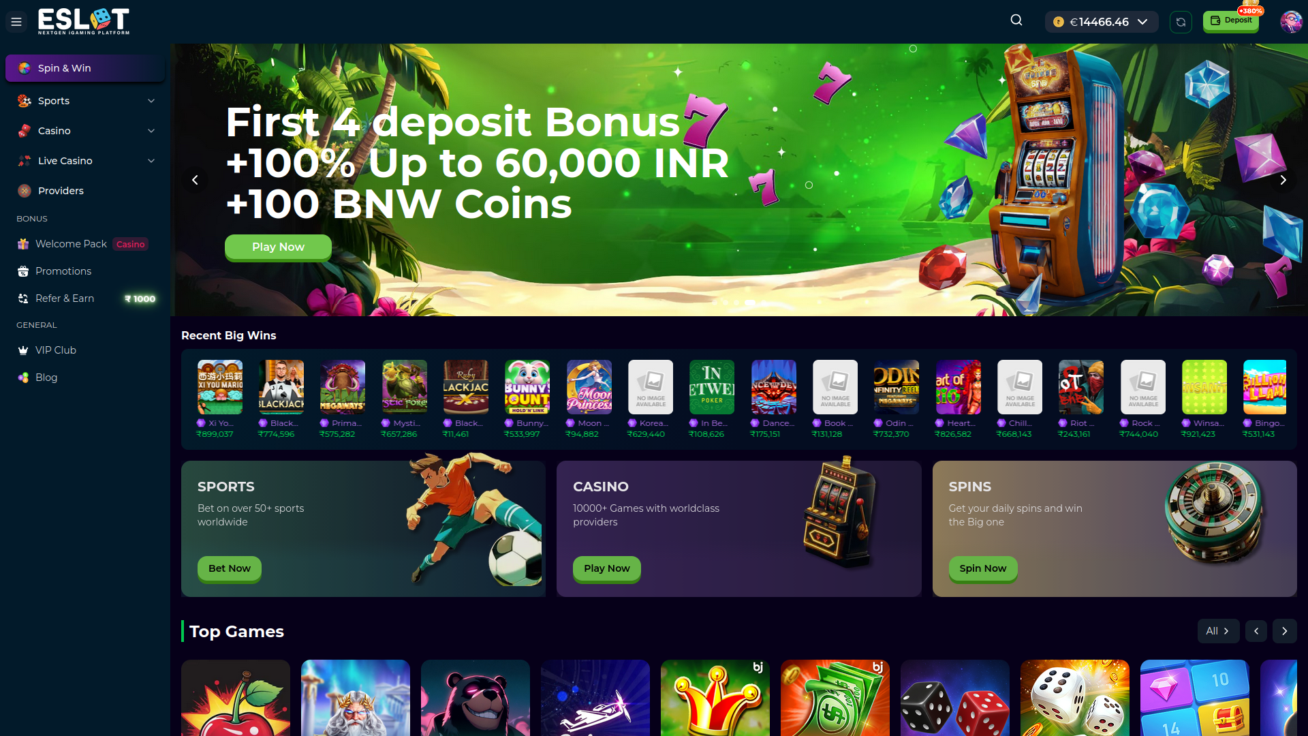Viewport: 1308px width, 736px height.
Task: Open VIP Club crown icon
Action: pos(23,350)
